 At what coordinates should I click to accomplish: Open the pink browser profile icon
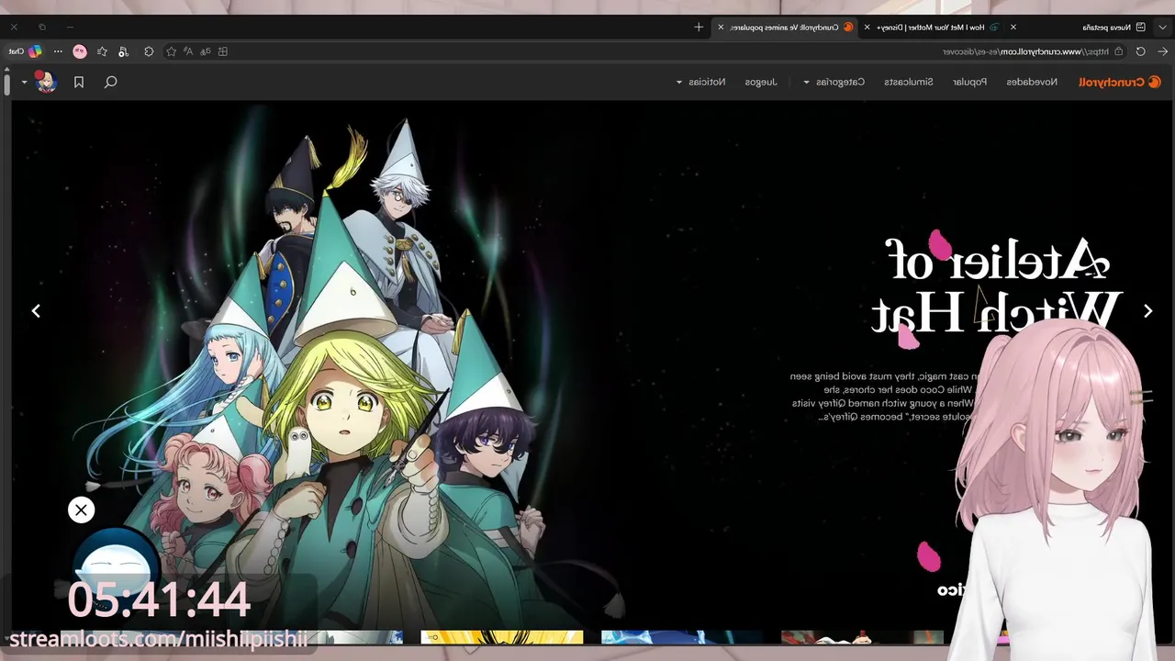pyautogui.click(x=80, y=51)
